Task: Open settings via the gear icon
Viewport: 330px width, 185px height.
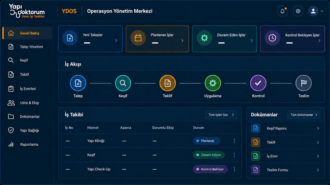Action: [x=298, y=11]
